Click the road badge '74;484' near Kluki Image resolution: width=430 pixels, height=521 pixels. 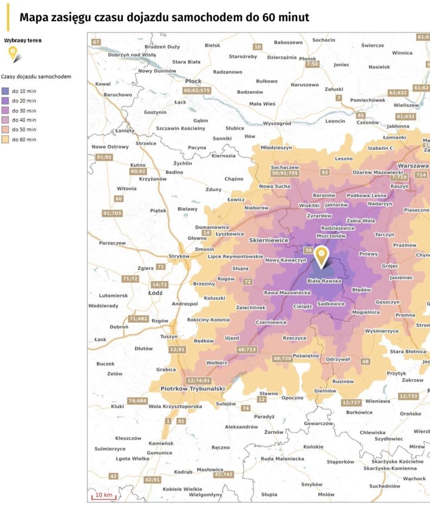138,401
